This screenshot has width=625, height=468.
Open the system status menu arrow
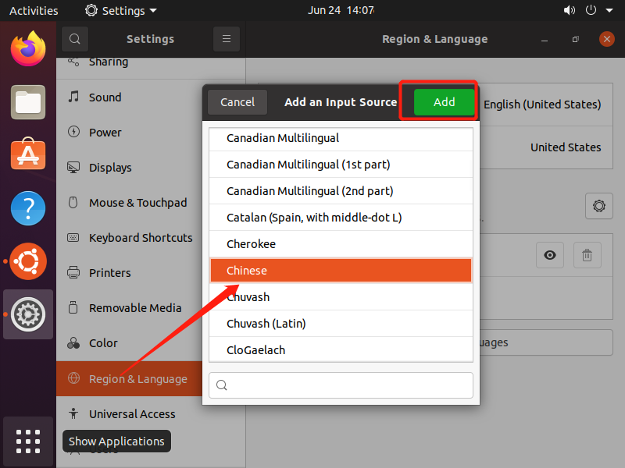pos(609,11)
